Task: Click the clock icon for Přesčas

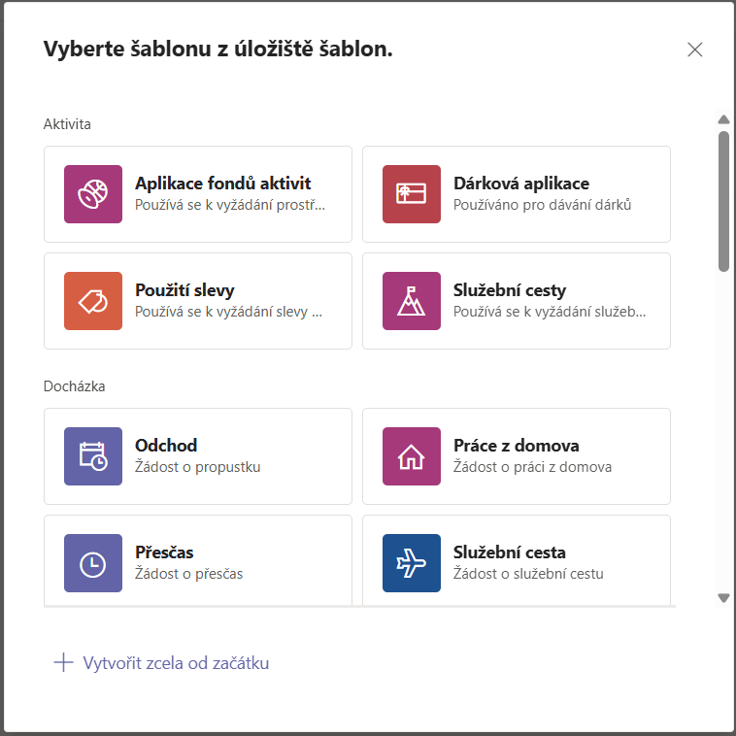Action: coord(93,563)
